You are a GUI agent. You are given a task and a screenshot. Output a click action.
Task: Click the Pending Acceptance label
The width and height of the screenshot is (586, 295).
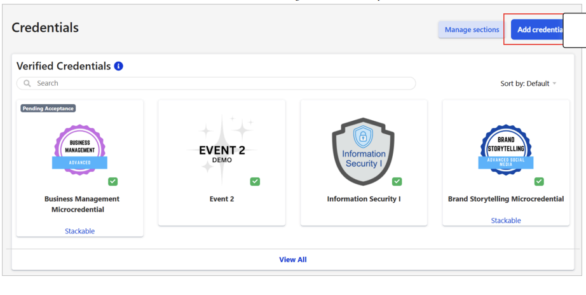click(48, 109)
